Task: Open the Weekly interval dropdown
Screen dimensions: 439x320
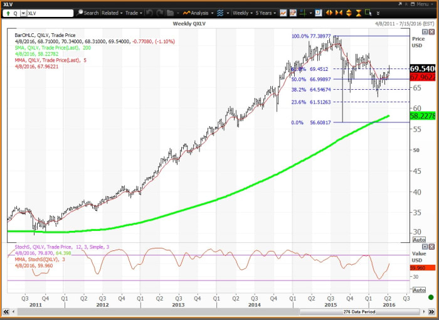Action: tap(243, 13)
